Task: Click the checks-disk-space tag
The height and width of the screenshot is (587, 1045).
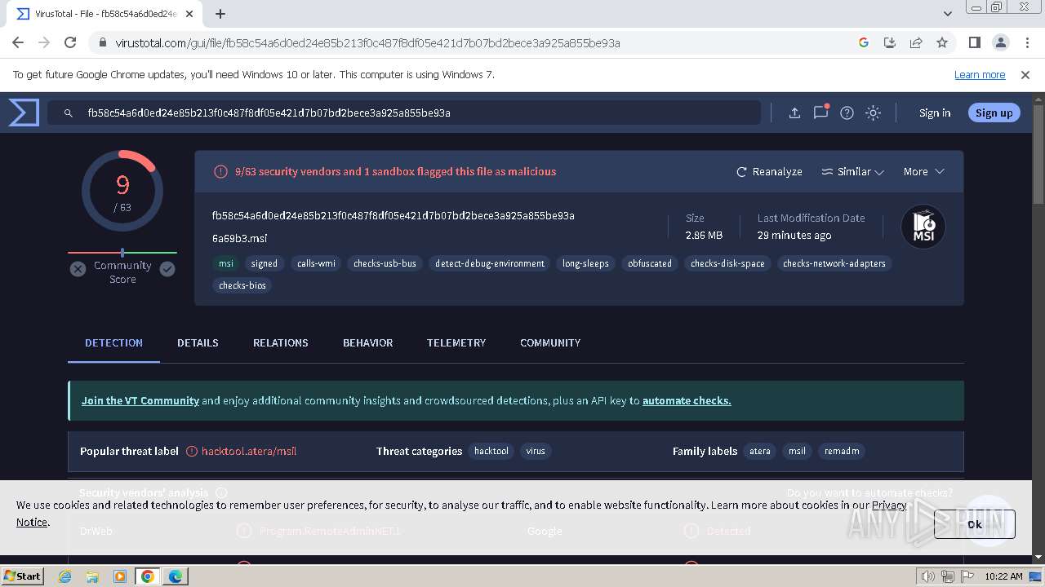Action: point(727,263)
